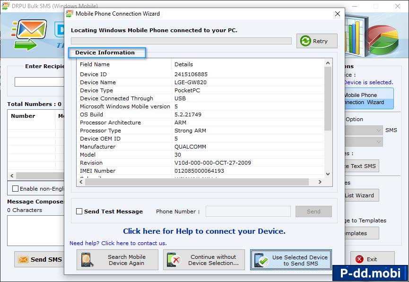Viewport: 409px width, 282px height.
Task: Click numbers list left scroll arrow in main window
Action: [x=12, y=176]
